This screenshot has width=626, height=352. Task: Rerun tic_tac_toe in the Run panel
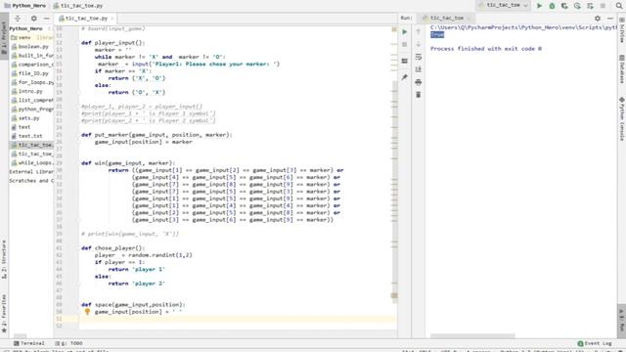pos(404,31)
